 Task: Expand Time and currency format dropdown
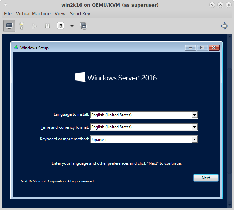click(x=195, y=127)
